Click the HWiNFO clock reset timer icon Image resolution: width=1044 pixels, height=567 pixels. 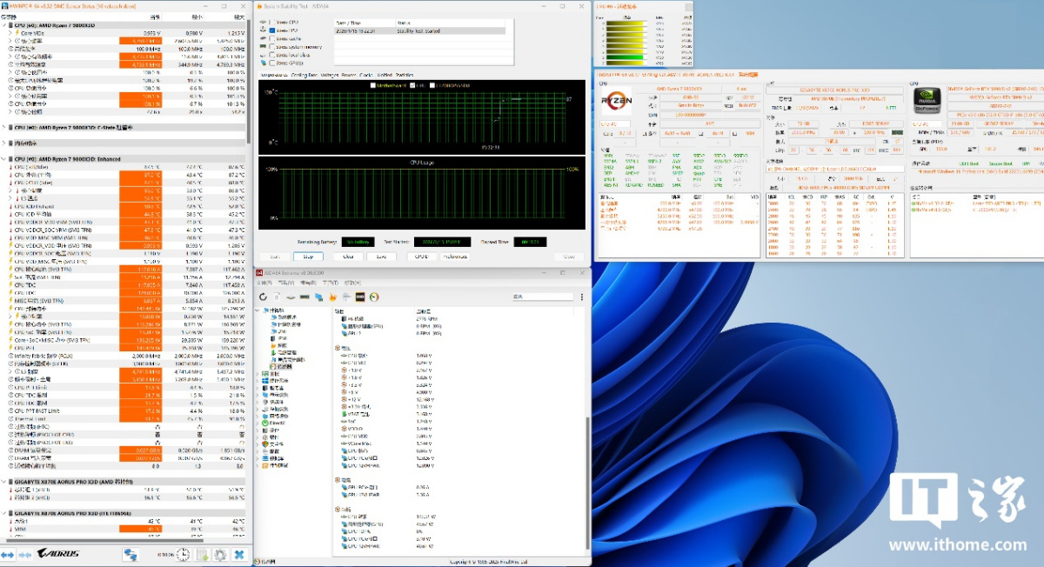point(184,554)
